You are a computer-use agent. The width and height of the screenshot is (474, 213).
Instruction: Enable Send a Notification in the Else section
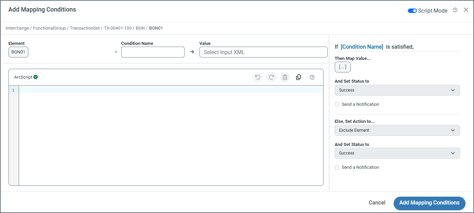tap(337, 167)
